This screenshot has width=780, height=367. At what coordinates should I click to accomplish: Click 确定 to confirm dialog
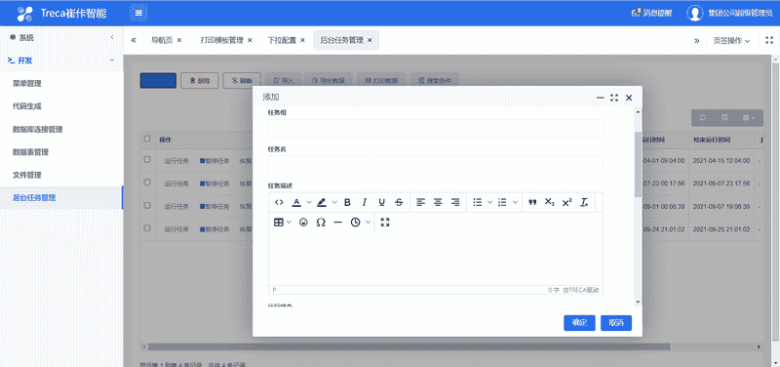point(579,323)
